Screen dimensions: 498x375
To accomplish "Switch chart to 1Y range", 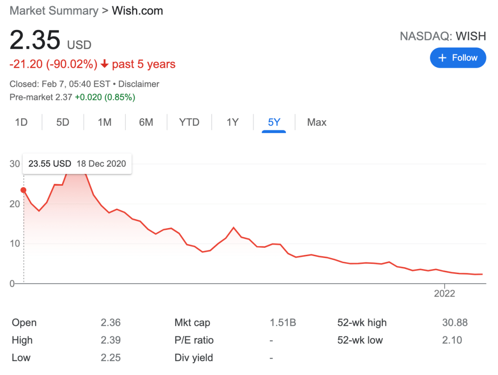I will point(232,122).
